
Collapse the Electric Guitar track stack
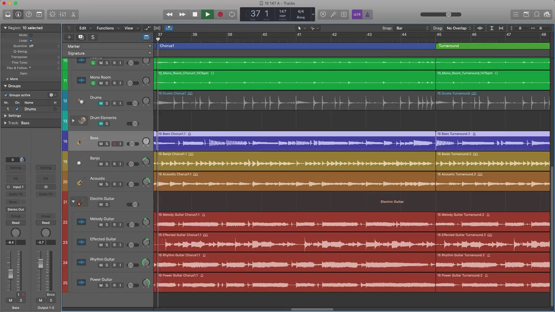click(x=73, y=202)
